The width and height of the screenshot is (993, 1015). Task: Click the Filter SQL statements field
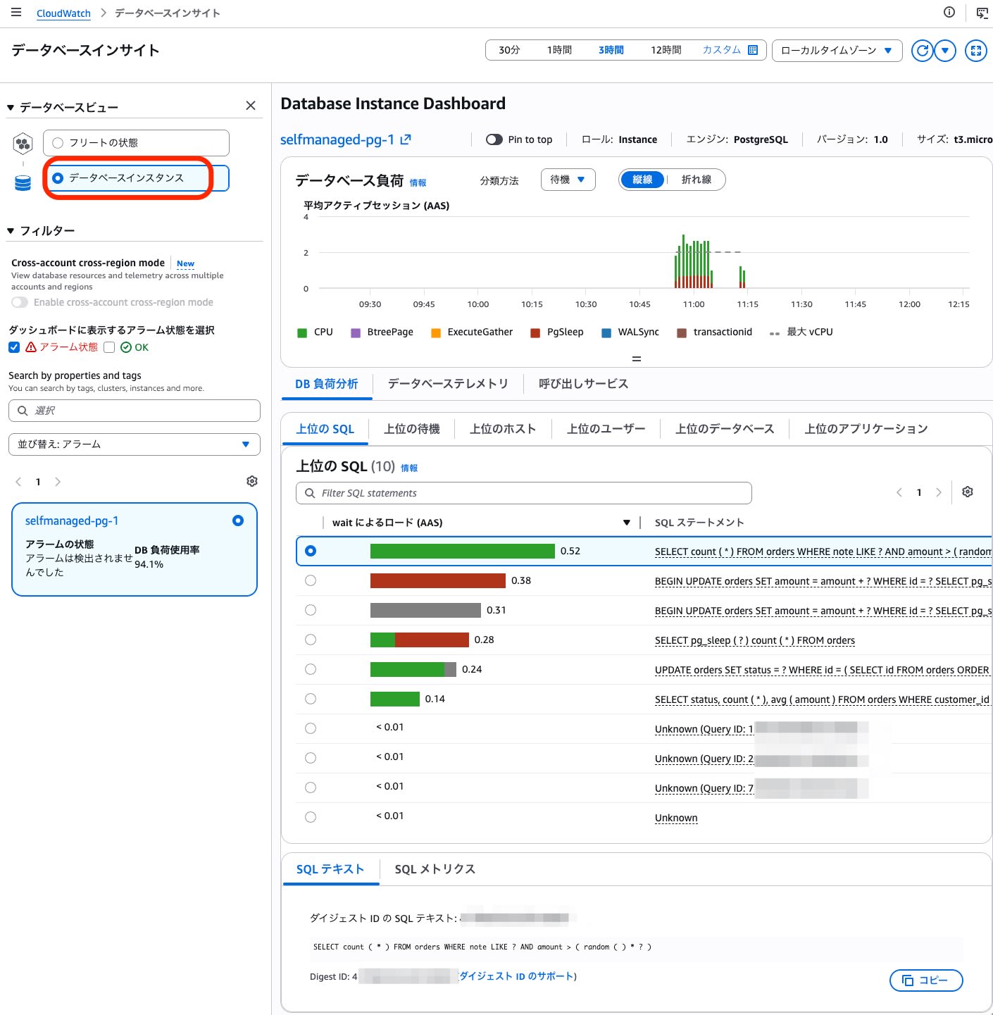point(524,493)
